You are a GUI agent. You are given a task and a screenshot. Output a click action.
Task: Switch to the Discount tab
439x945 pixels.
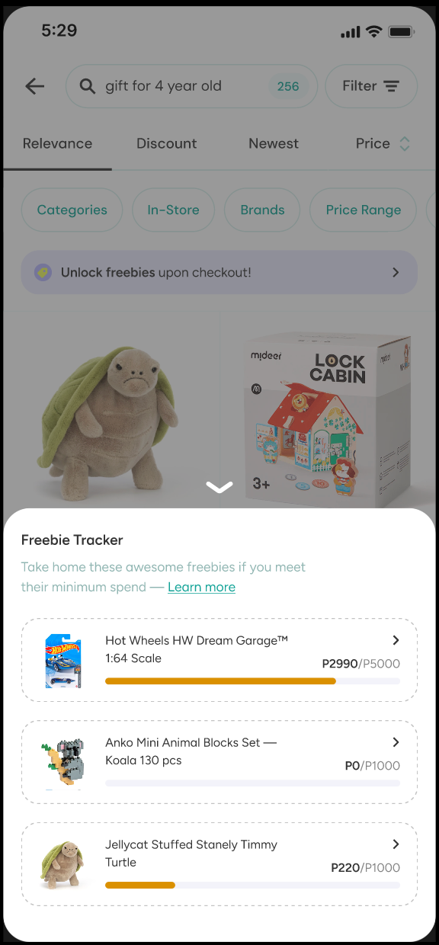(166, 143)
